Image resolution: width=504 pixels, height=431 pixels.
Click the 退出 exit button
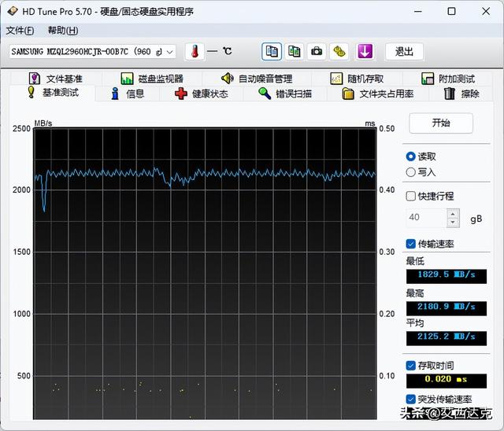pyautogui.click(x=404, y=52)
